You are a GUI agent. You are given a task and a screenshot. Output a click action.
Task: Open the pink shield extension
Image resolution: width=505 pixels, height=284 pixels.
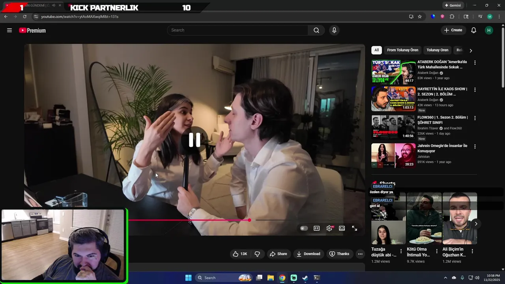coord(442,17)
